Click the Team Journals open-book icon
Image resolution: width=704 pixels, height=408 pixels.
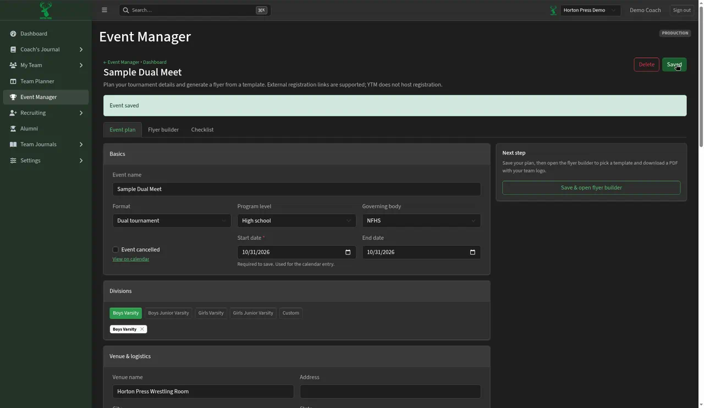click(x=13, y=145)
